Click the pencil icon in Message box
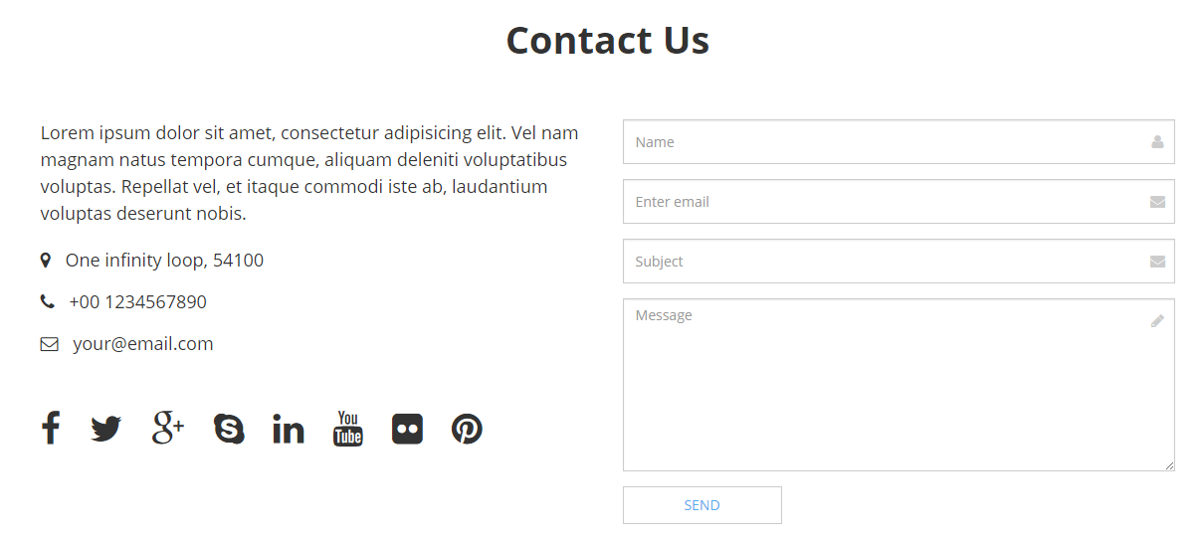Screen dimensions: 1204x541 point(1157,321)
